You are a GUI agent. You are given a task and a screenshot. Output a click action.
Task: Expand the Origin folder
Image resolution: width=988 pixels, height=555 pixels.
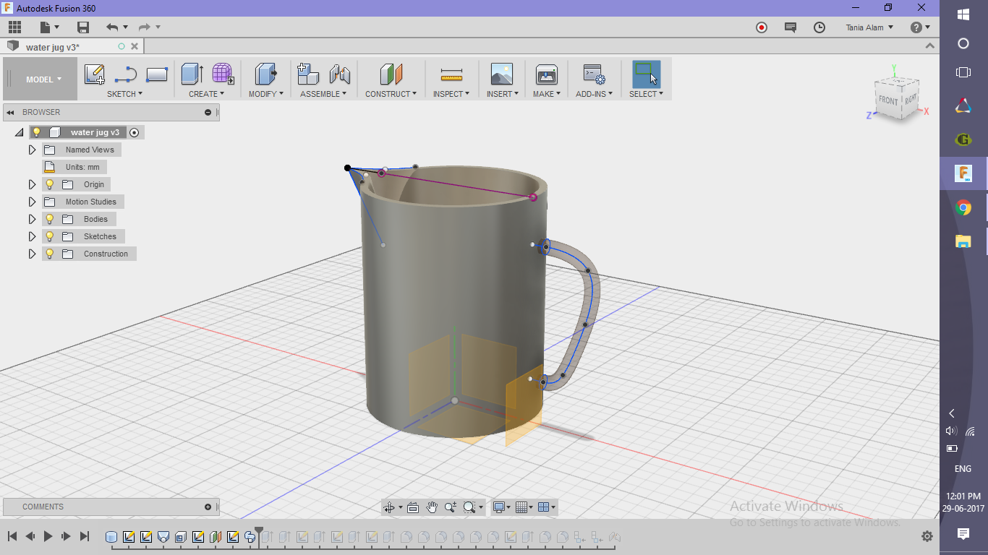pos(32,184)
